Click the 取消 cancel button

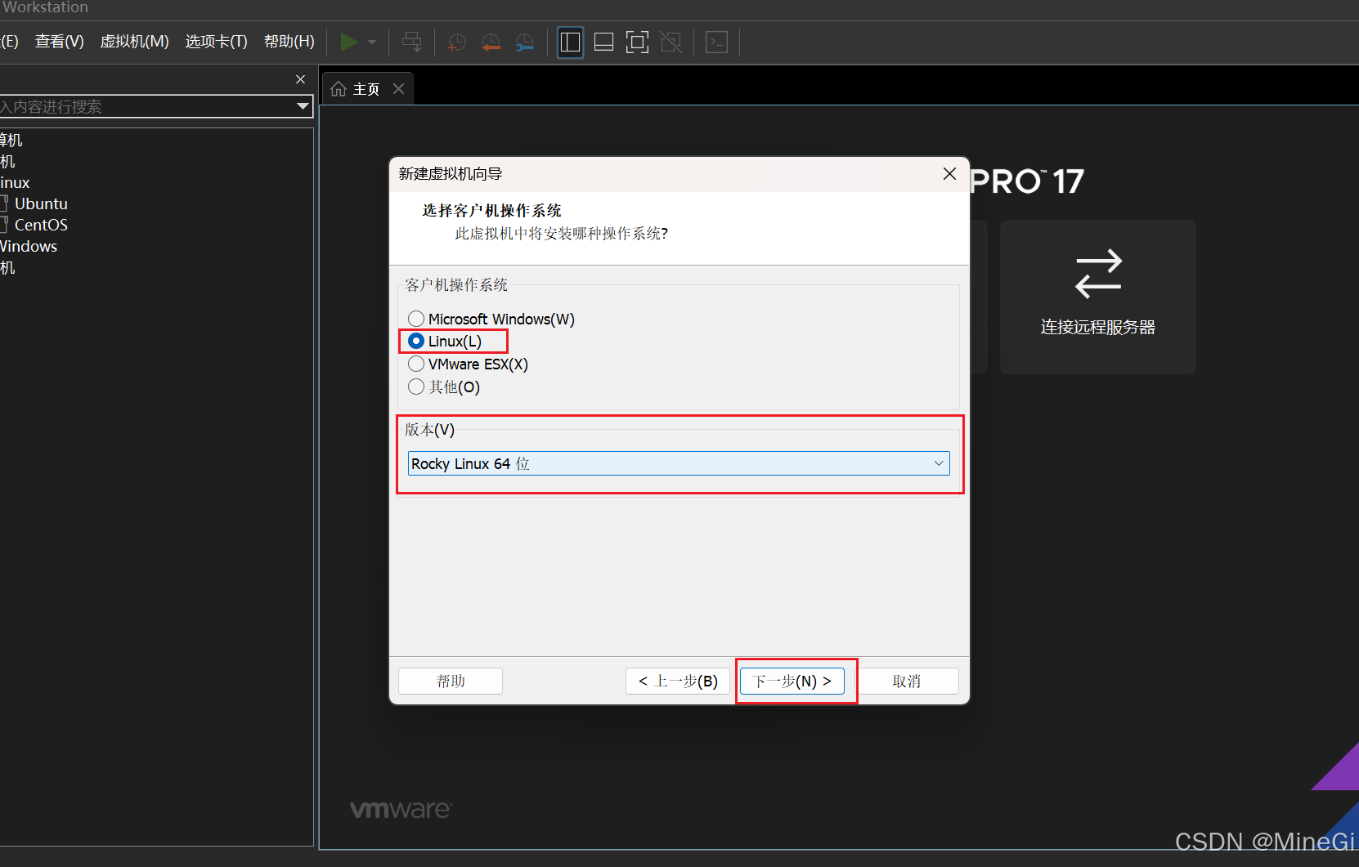point(906,681)
